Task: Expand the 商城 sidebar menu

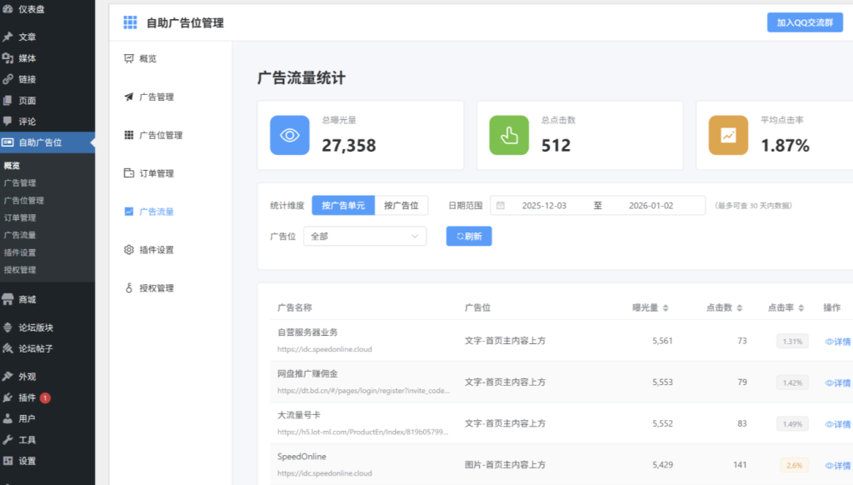Action: (x=25, y=299)
